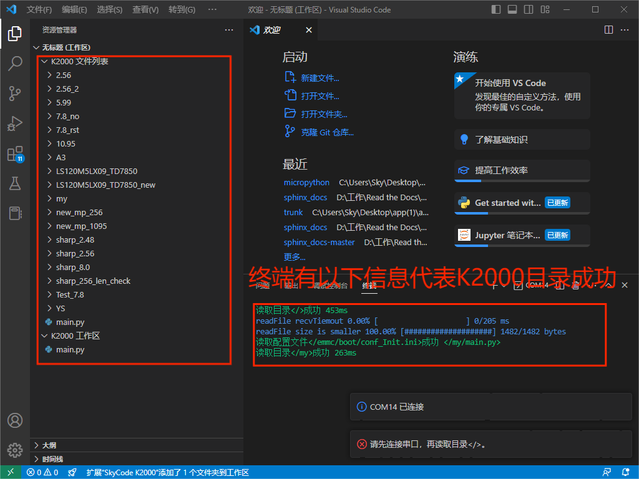
Task: Click the 请先连接串口 error notification
Action: pyautogui.click(x=490, y=444)
